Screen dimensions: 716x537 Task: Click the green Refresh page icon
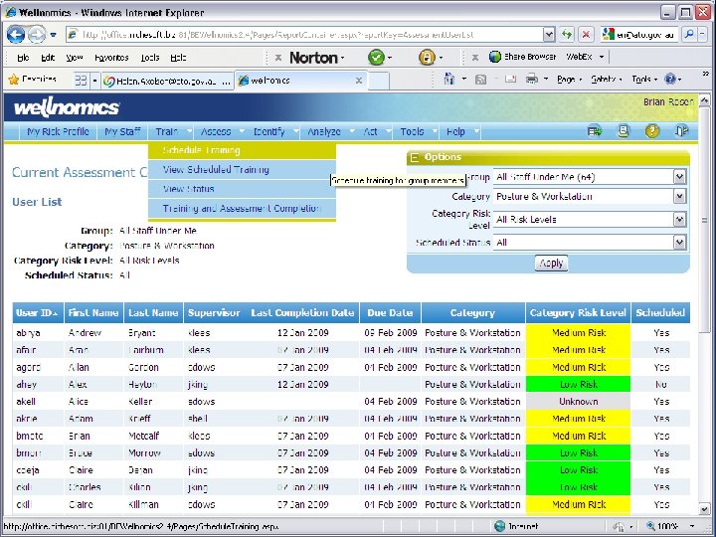(567, 34)
